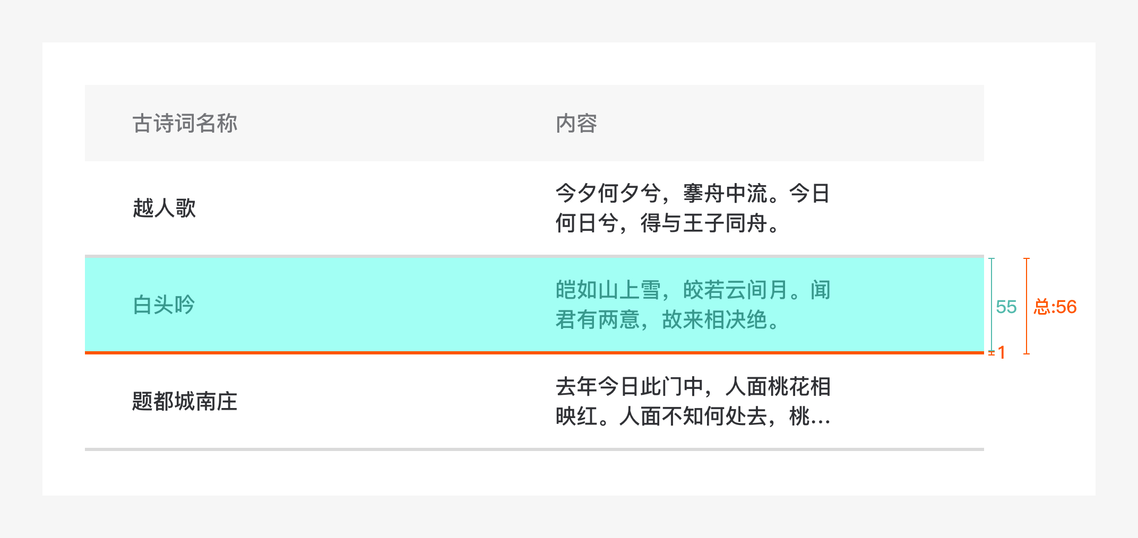Click the 内容 column header
Viewport: 1138px width, 538px height.
[x=576, y=123]
